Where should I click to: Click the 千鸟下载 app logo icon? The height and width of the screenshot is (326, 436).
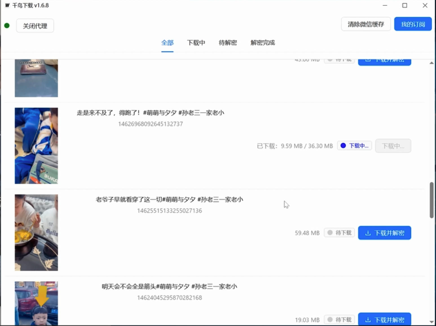(7, 5)
